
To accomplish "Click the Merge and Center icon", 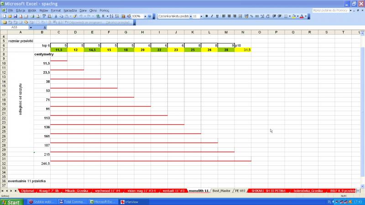I will pyautogui.click(x=240, y=16).
